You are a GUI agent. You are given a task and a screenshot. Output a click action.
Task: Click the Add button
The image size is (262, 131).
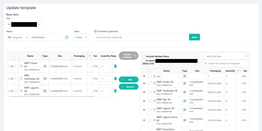pyautogui.click(x=129, y=80)
